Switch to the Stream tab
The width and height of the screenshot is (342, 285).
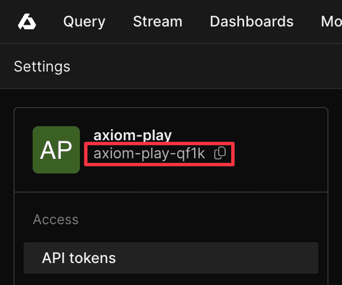point(157,22)
